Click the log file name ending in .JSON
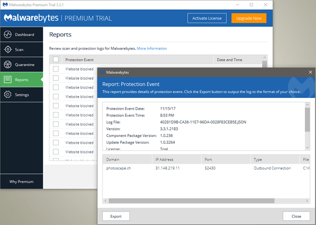Screen dimensions: 316x225 (203, 122)
